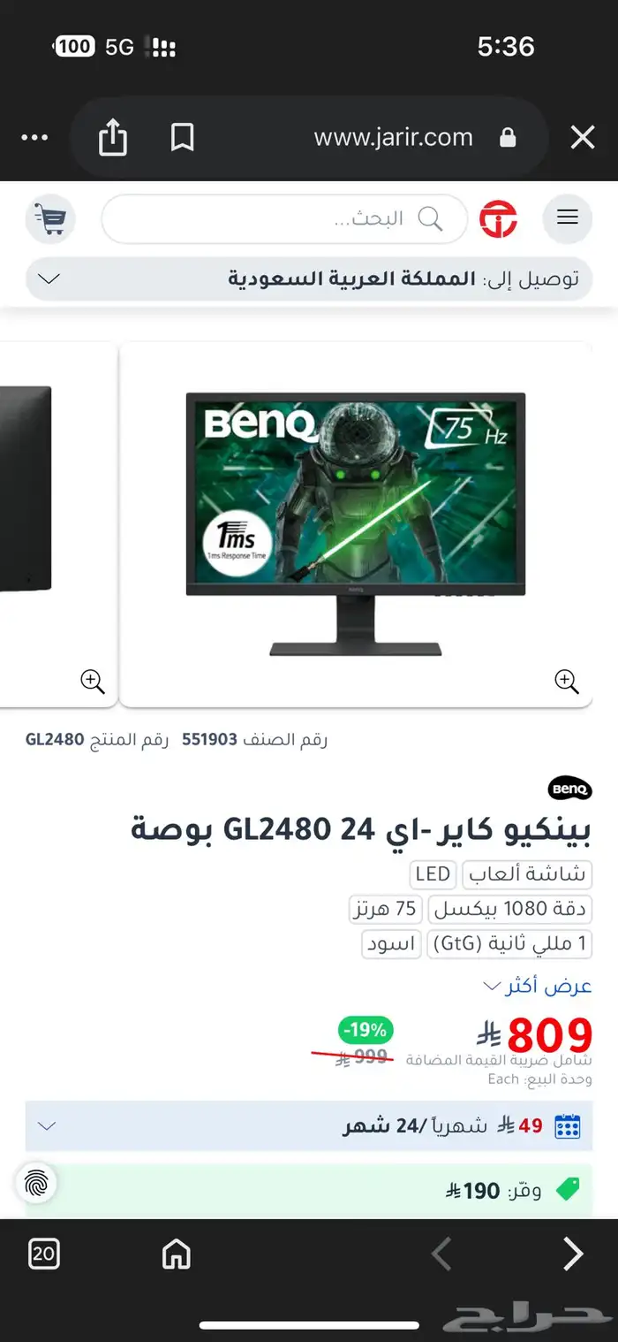
Task: Navigate forward with the right arrow
Action: coord(573,1253)
